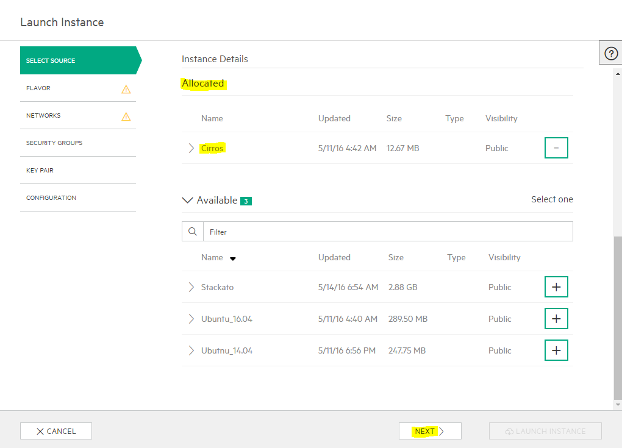Add Ubuntu_16.04 with its plus button
Screen dimensions: 622x448
pos(556,318)
